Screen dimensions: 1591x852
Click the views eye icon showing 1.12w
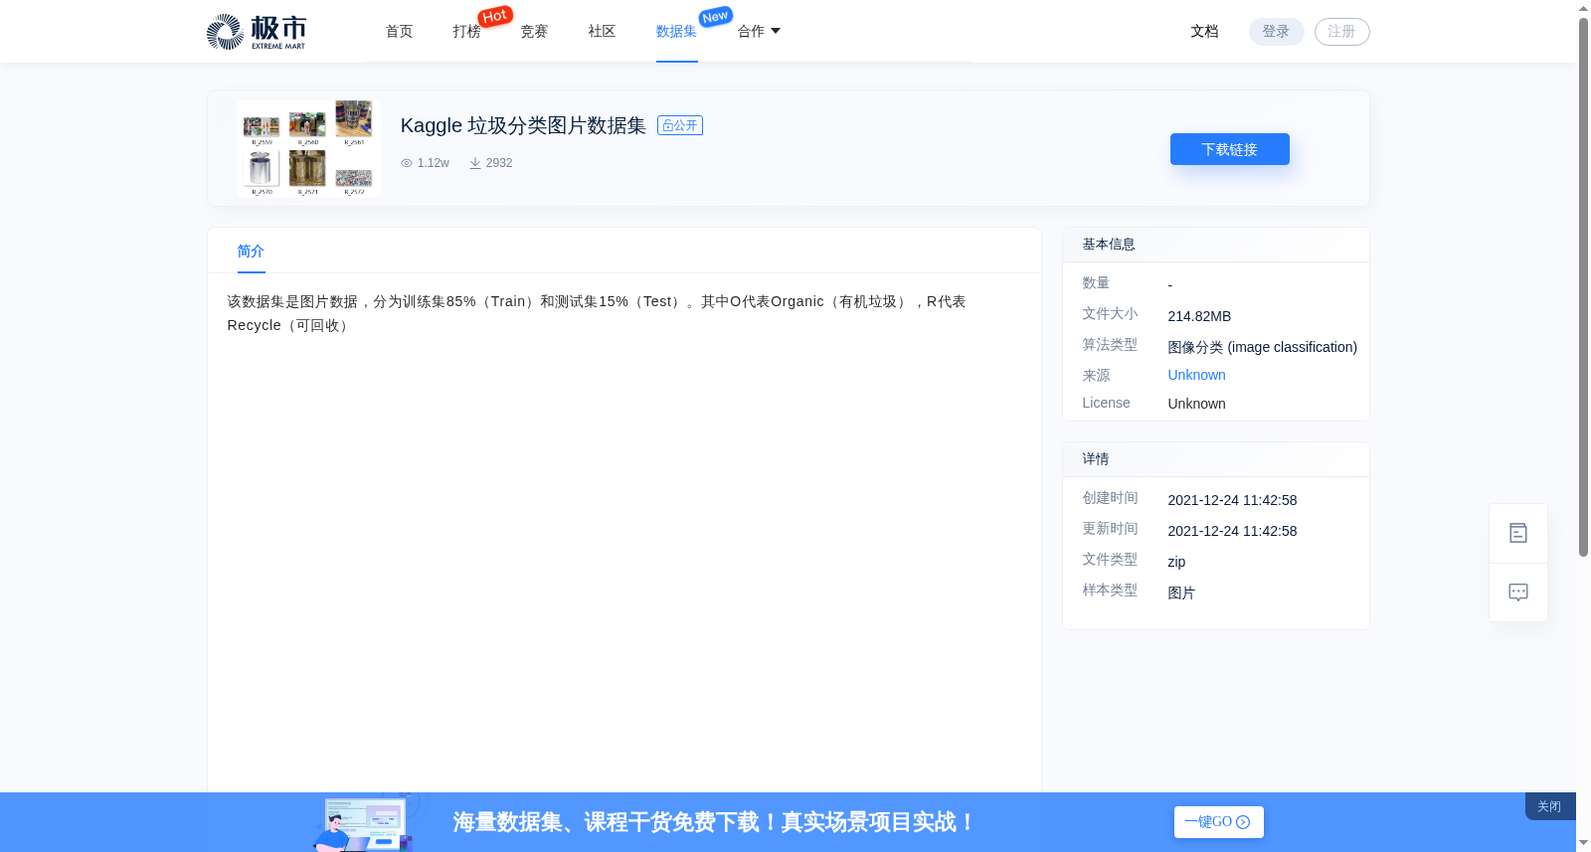click(x=407, y=163)
